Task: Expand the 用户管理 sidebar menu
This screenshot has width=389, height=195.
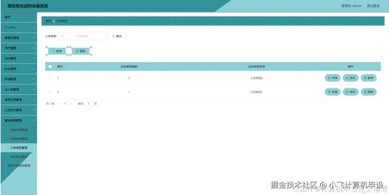Action: tap(18, 48)
